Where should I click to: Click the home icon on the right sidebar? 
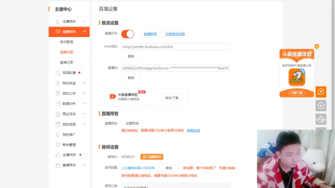pos(321,106)
